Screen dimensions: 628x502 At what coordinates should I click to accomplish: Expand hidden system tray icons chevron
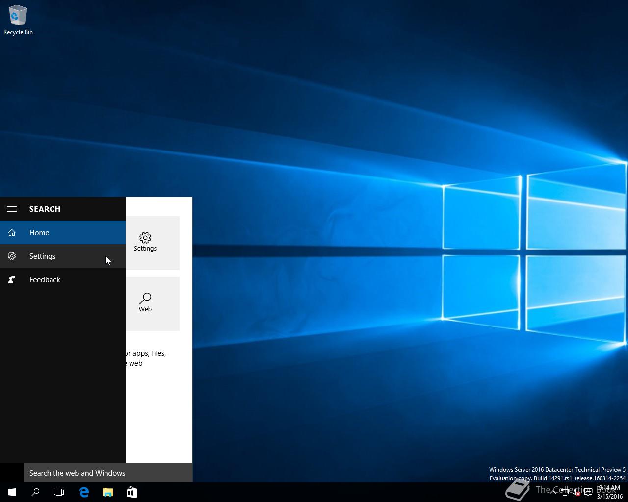point(553,492)
